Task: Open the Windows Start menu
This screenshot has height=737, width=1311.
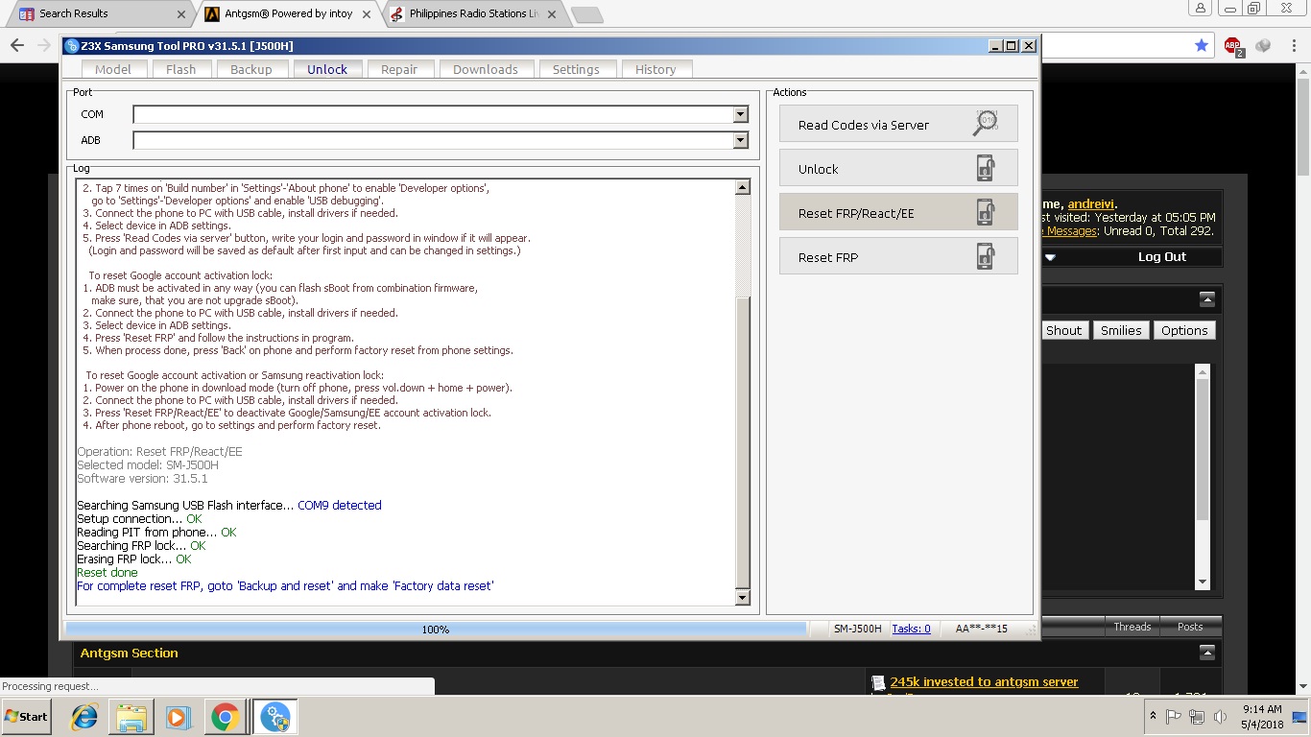Action: (x=26, y=717)
